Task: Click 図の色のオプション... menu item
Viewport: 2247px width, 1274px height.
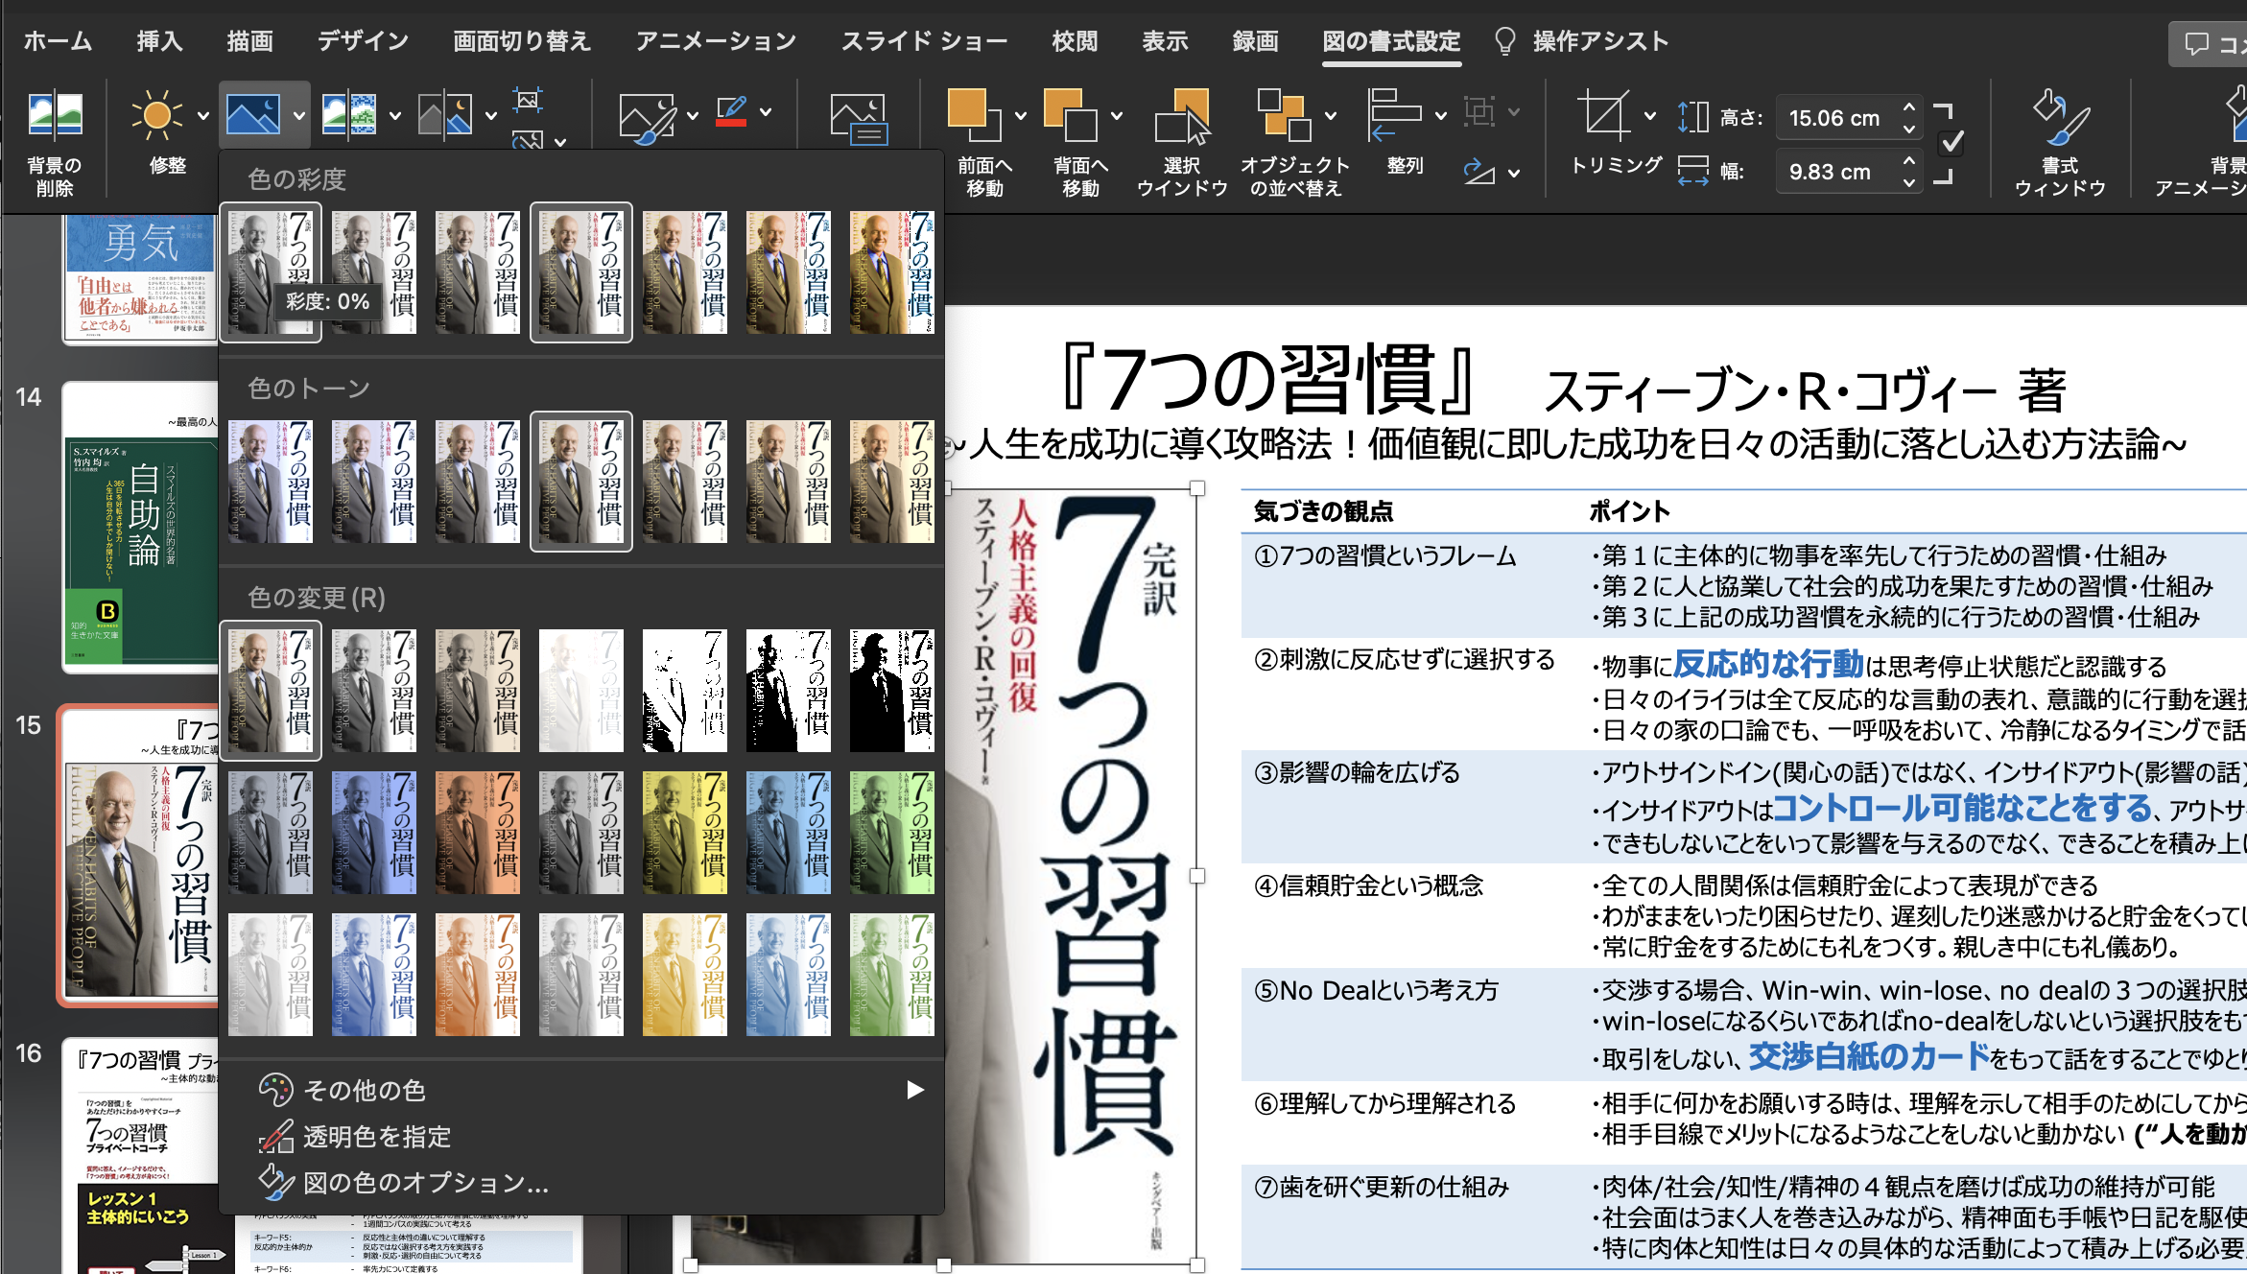Action: [425, 1183]
